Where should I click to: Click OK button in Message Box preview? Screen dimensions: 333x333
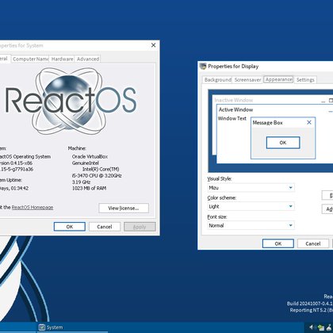(283, 143)
